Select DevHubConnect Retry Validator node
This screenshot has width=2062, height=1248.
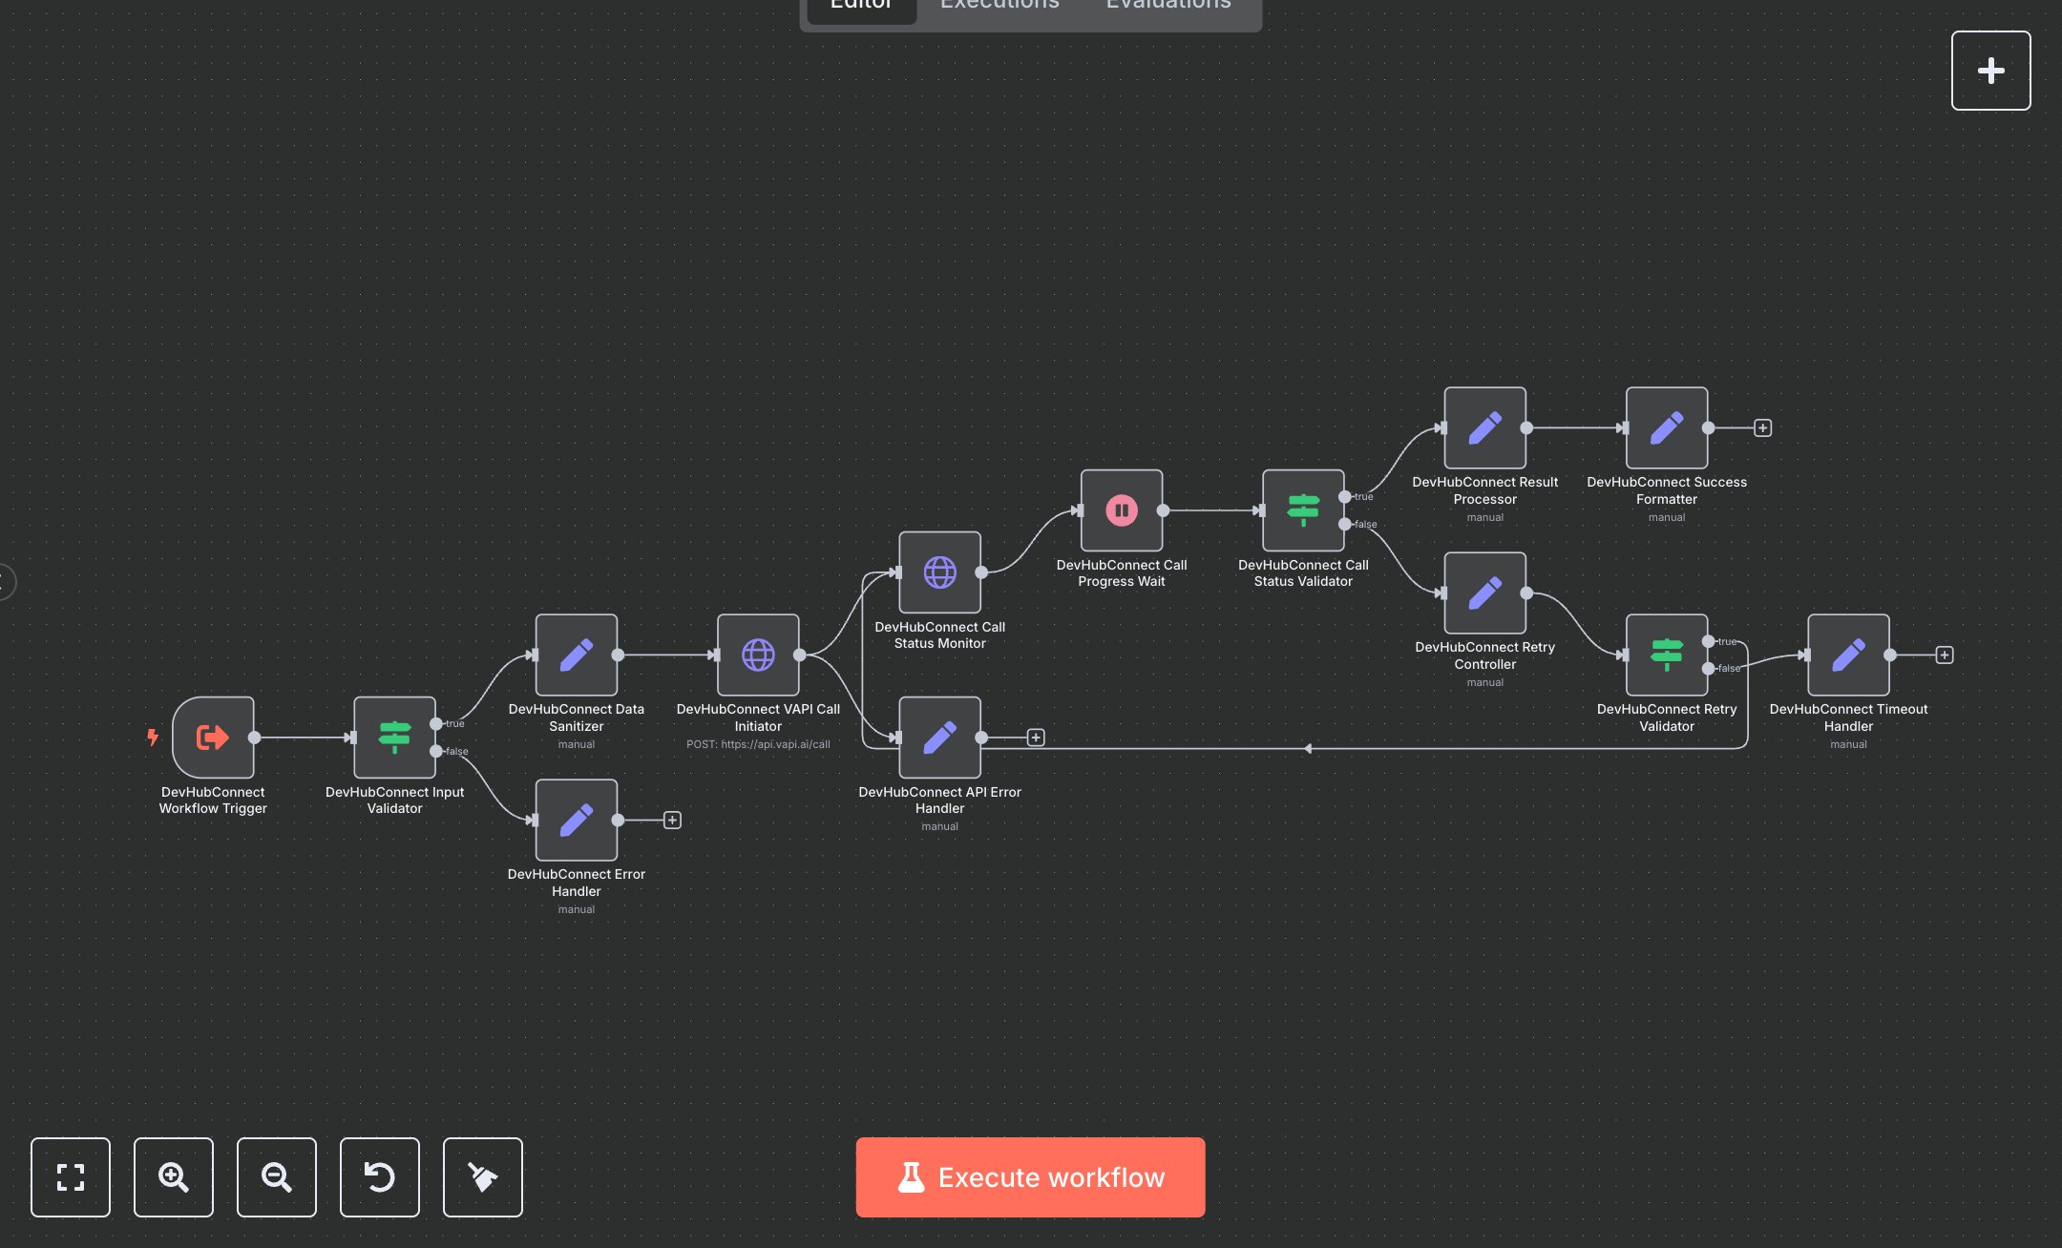1666,655
